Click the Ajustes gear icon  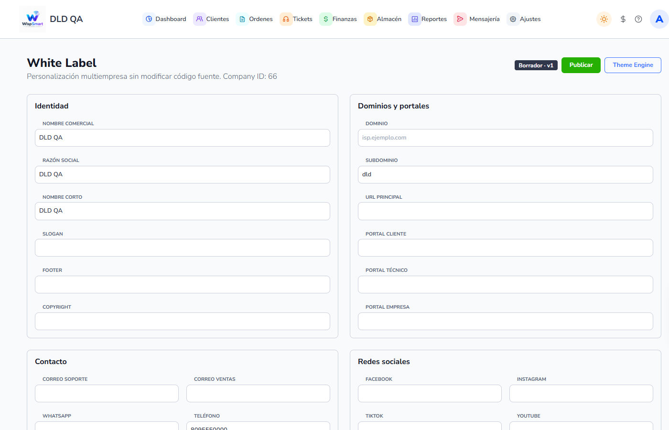point(513,19)
